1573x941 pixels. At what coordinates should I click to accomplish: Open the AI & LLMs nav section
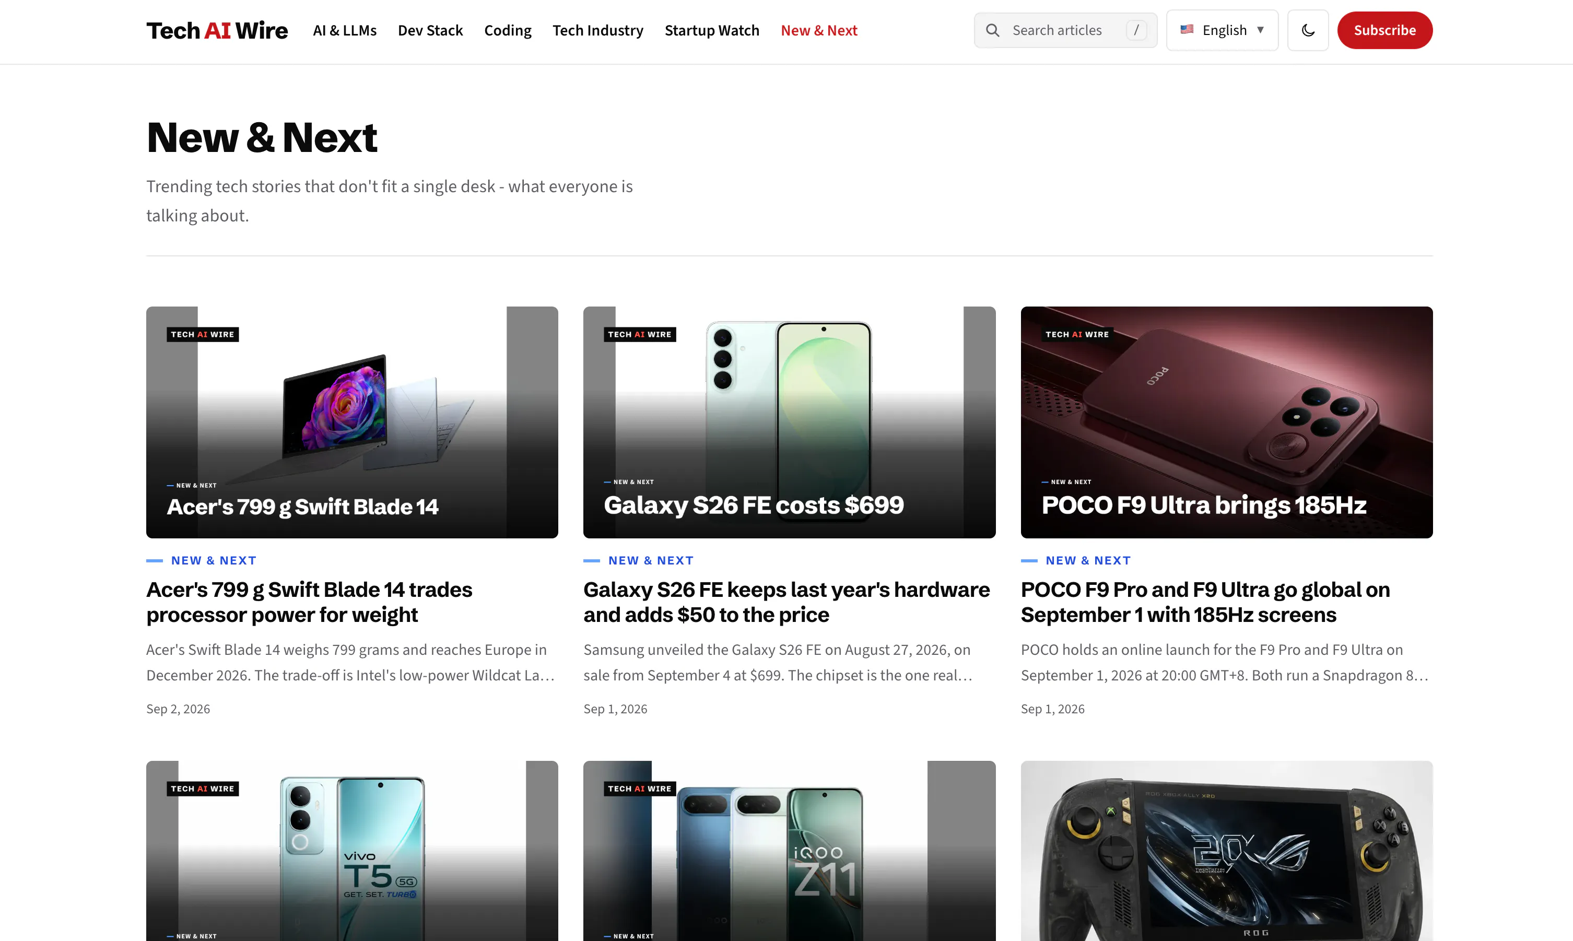pyautogui.click(x=345, y=30)
